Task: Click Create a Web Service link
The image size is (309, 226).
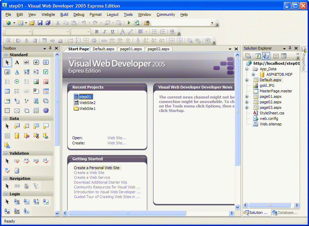Action: coord(92,177)
